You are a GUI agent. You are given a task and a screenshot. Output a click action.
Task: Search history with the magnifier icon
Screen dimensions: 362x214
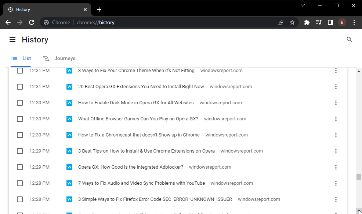tap(349, 40)
